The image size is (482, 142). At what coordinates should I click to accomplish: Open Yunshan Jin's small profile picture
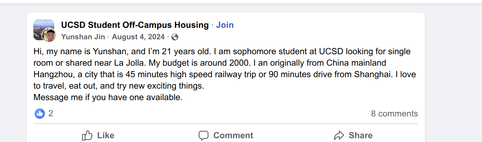coord(49,35)
